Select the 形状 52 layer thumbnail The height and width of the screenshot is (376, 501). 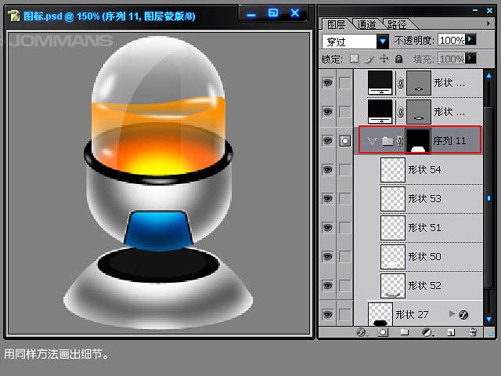click(393, 286)
